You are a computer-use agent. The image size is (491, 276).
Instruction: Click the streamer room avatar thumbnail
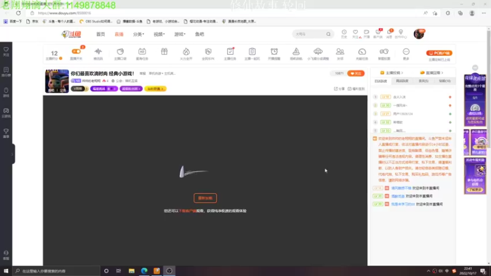pos(57,81)
